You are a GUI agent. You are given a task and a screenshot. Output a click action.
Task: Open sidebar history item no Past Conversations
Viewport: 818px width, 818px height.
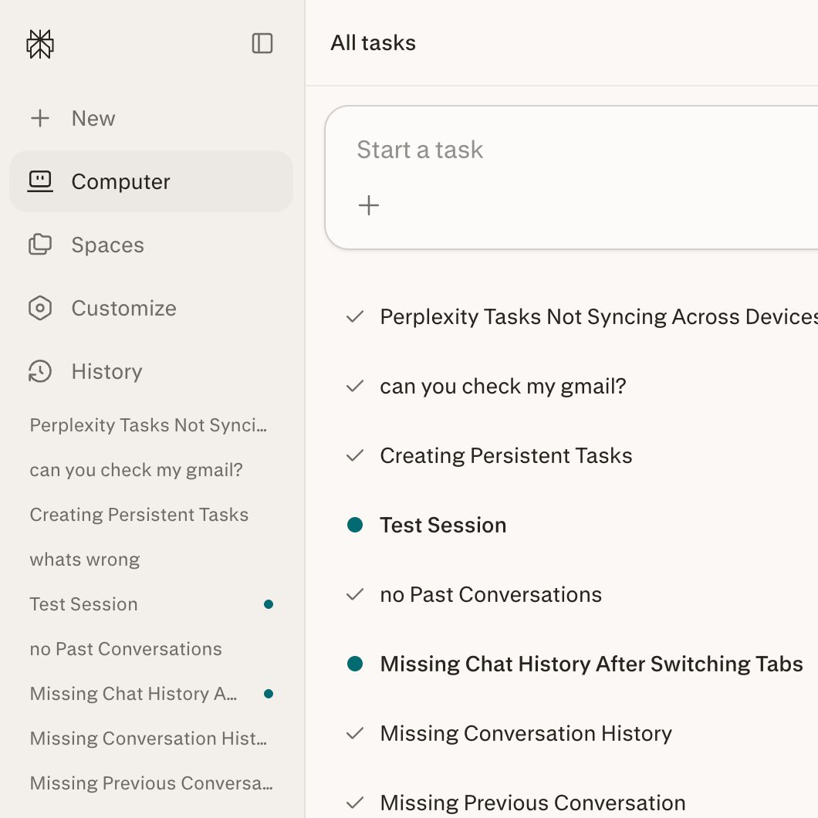126,649
